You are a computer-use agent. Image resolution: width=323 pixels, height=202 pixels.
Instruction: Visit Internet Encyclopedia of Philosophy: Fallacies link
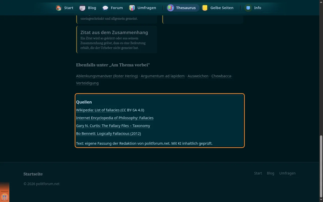pos(115,118)
